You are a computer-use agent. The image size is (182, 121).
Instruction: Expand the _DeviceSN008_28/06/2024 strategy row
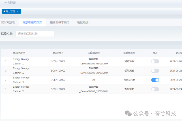pos(6,71)
